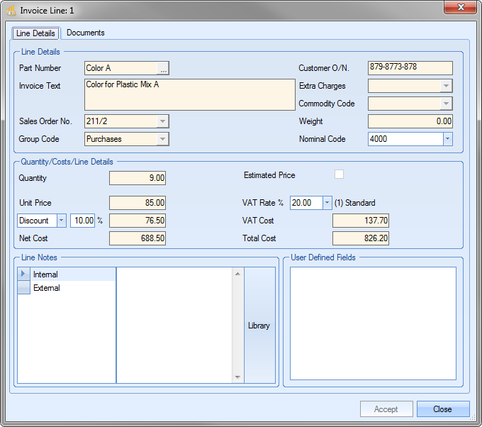Toggle the Estimated Price checkbox

(339, 174)
